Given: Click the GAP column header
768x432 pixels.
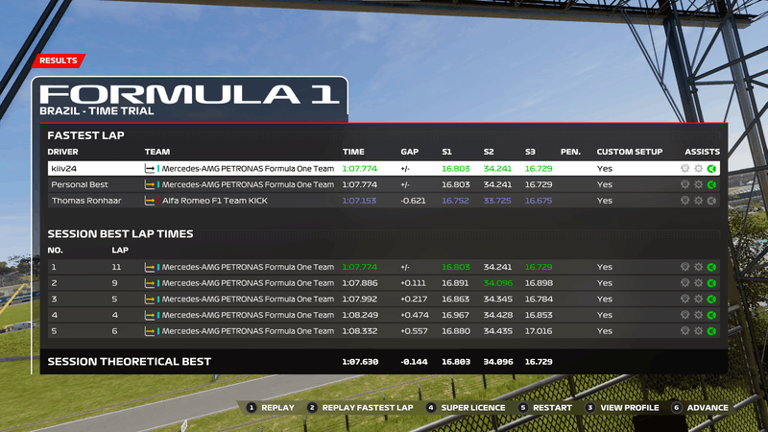Looking at the screenshot, I should (410, 152).
